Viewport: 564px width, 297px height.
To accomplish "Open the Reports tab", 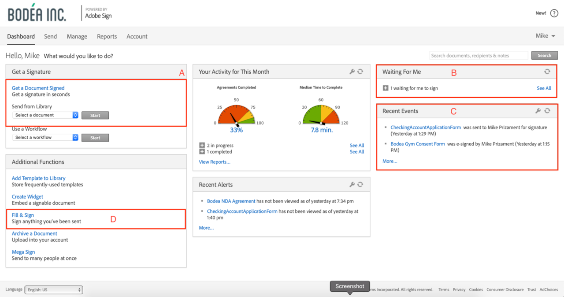I will click(x=107, y=37).
